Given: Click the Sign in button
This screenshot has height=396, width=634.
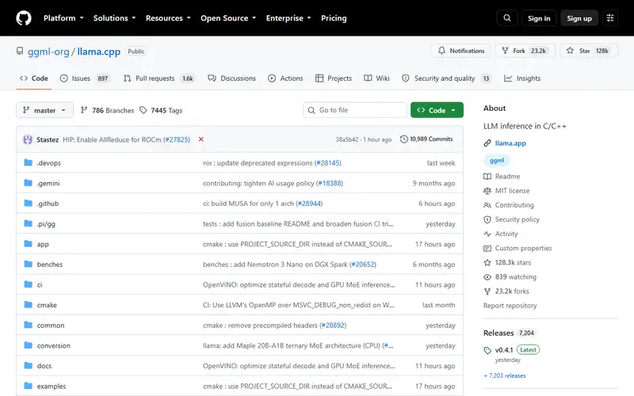Looking at the screenshot, I should pyautogui.click(x=539, y=18).
